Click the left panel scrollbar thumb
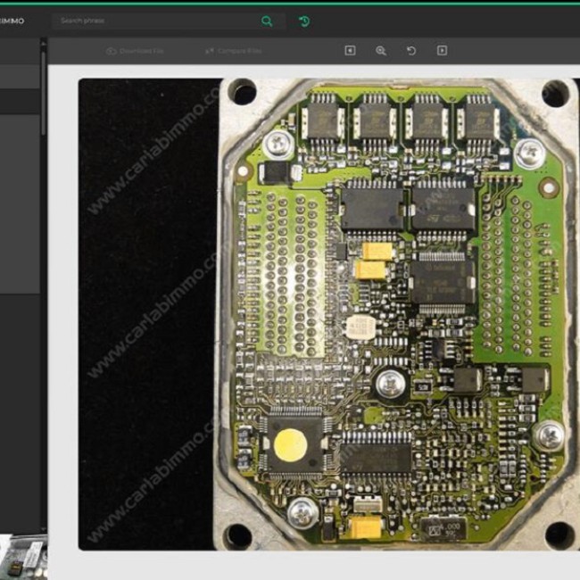Image resolution: width=580 pixels, height=580 pixels. tap(44, 93)
